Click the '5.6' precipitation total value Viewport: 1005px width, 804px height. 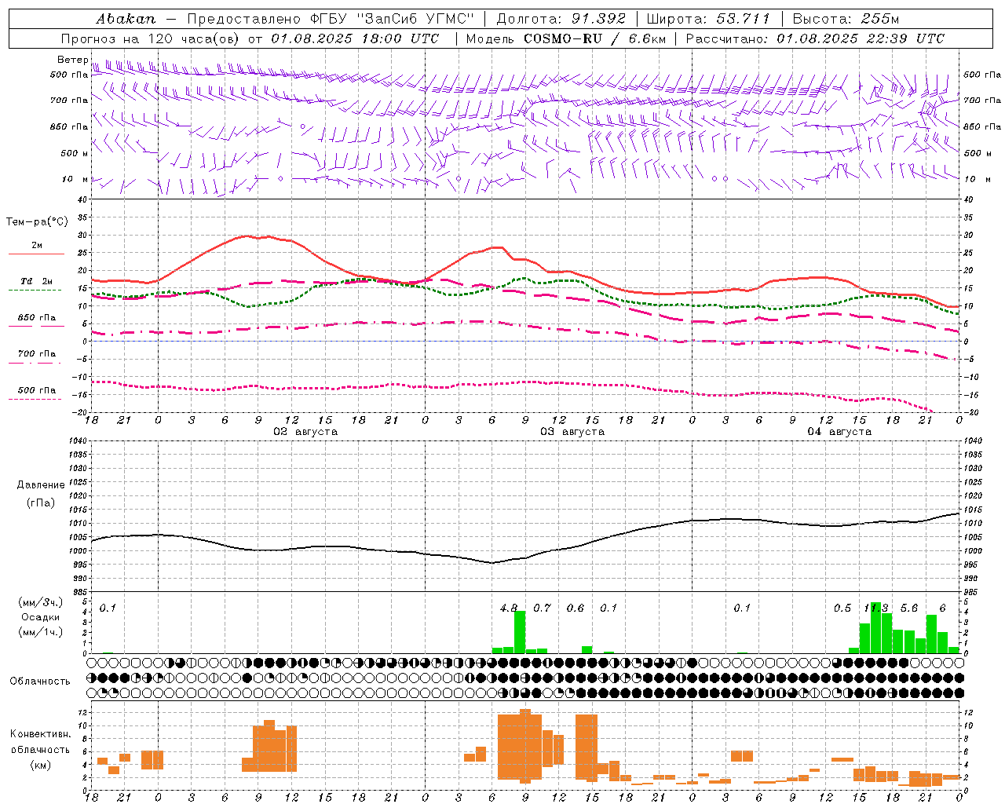(909, 608)
